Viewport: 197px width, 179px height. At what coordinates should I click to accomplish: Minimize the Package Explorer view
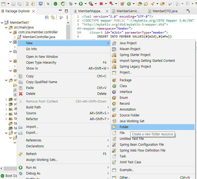(x=60, y=10)
